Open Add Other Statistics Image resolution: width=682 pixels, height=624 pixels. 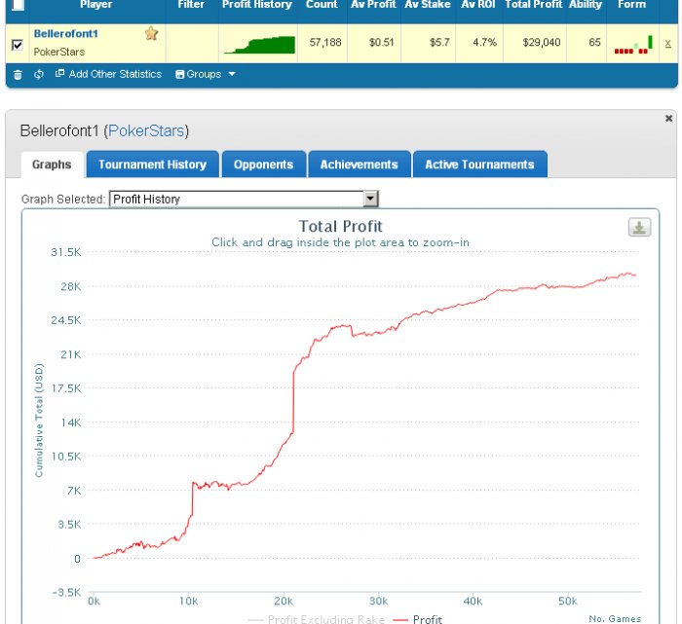pos(109,74)
